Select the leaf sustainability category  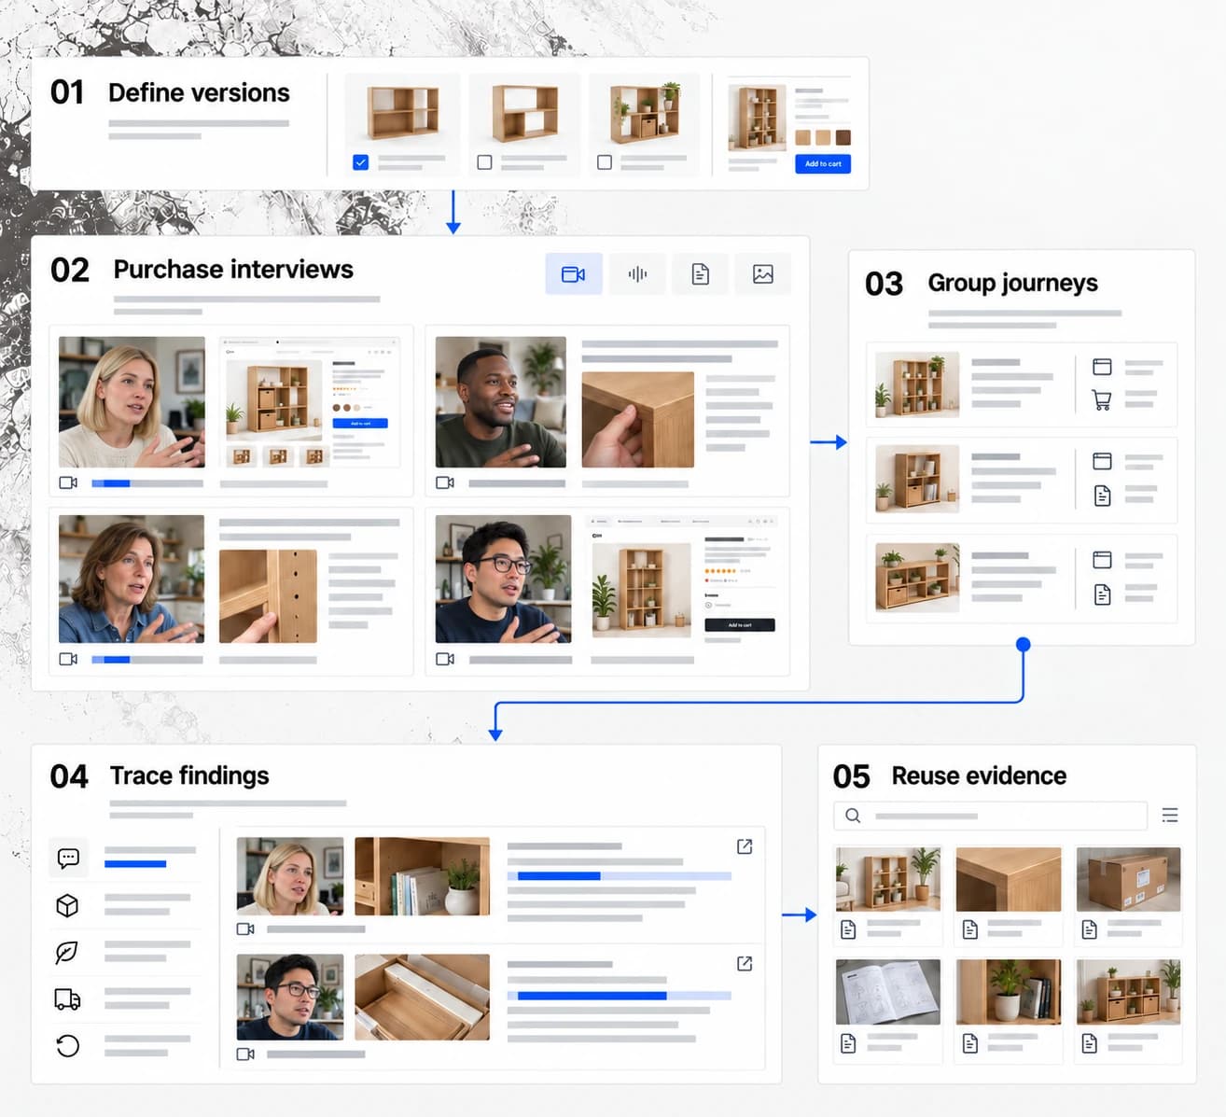(67, 952)
